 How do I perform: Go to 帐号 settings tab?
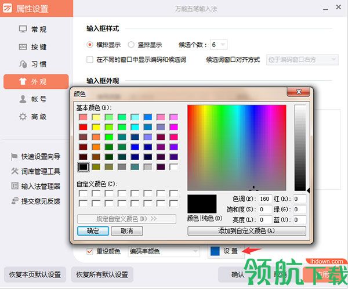36,99
